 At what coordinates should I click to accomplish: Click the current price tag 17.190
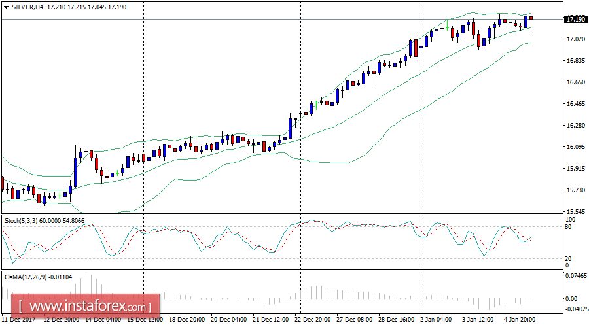[x=576, y=19]
